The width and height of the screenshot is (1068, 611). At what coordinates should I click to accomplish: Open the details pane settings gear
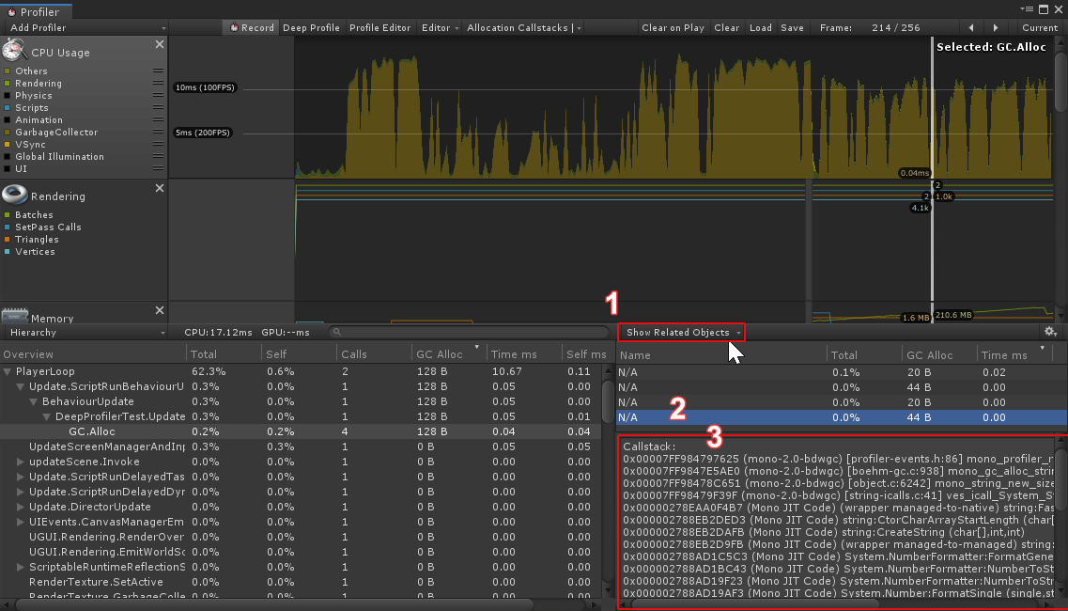pos(1050,332)
